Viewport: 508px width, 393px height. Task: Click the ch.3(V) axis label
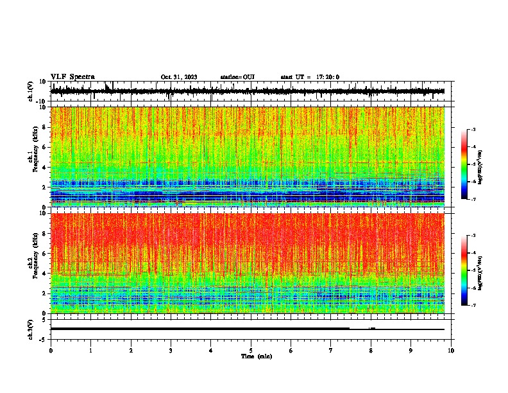coord(31,329)
